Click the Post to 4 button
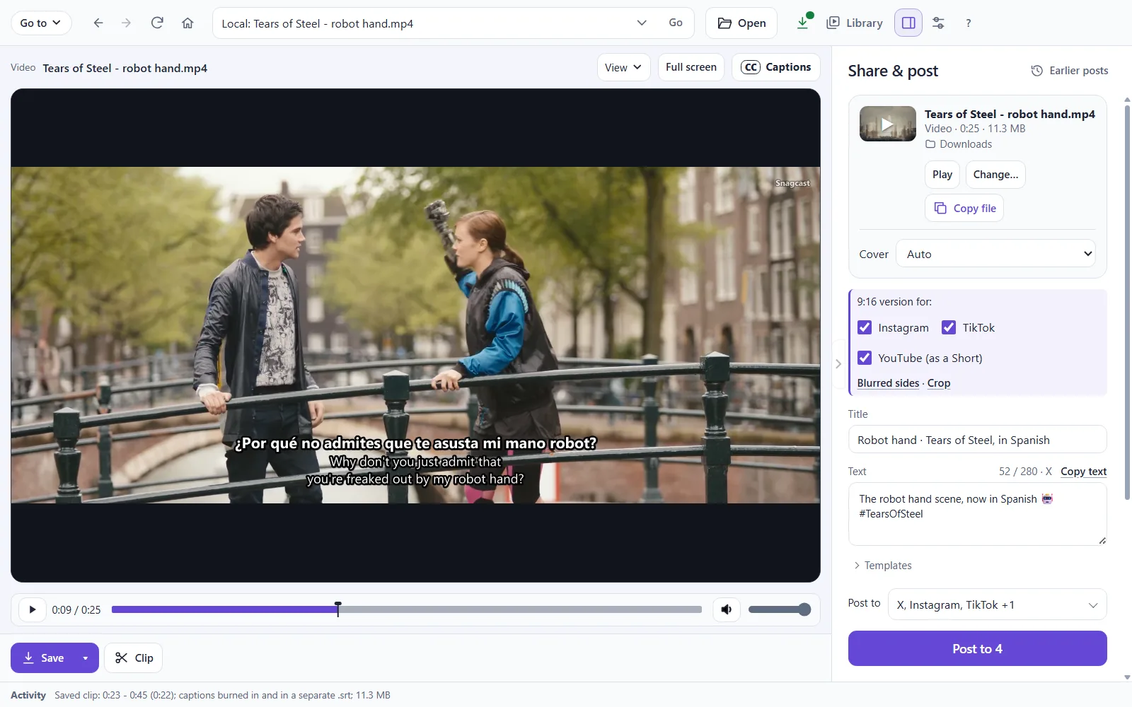 click(x=977, y=648)
